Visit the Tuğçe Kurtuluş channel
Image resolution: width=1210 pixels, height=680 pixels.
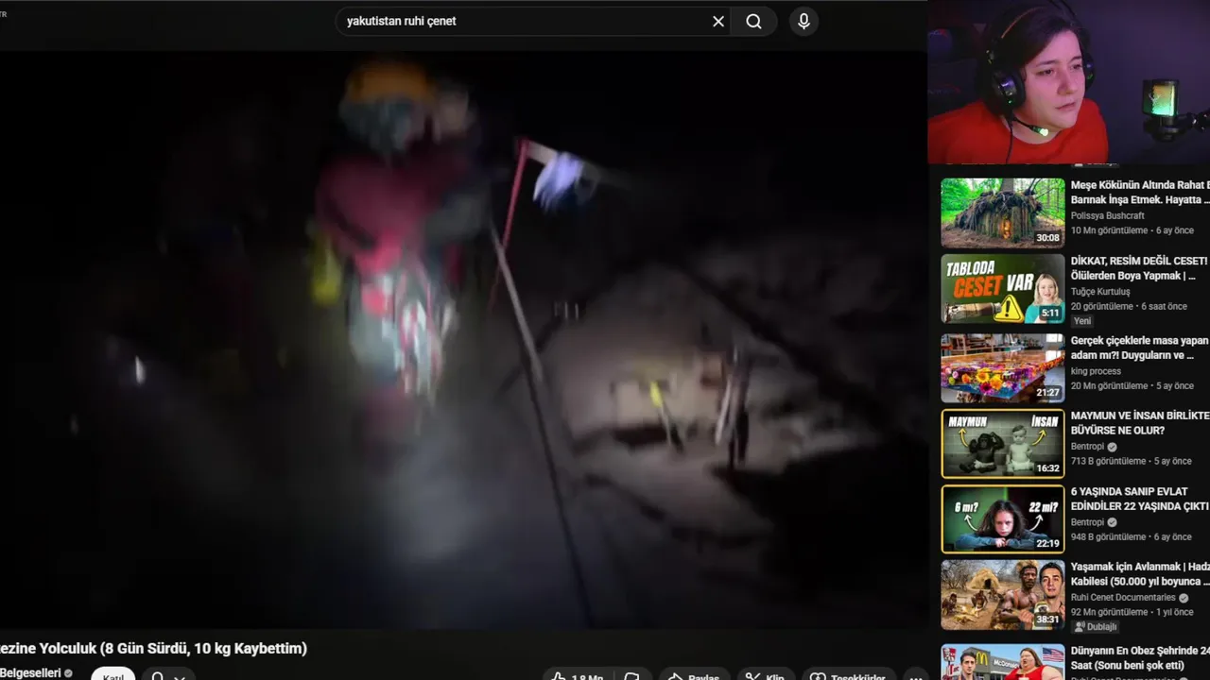point(1100,292)
